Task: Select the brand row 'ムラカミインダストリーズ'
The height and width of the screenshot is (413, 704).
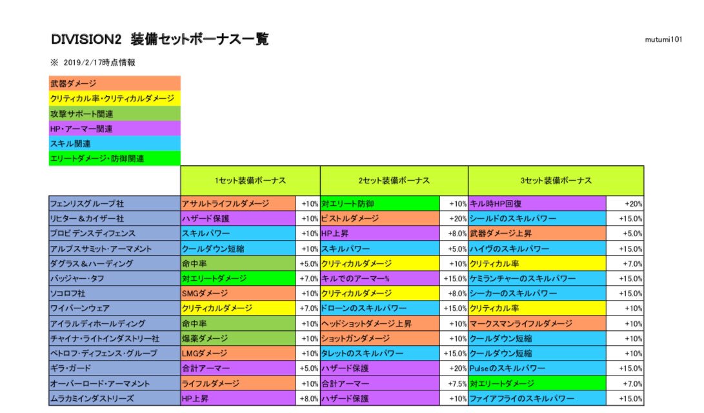Action: (115, 398)
